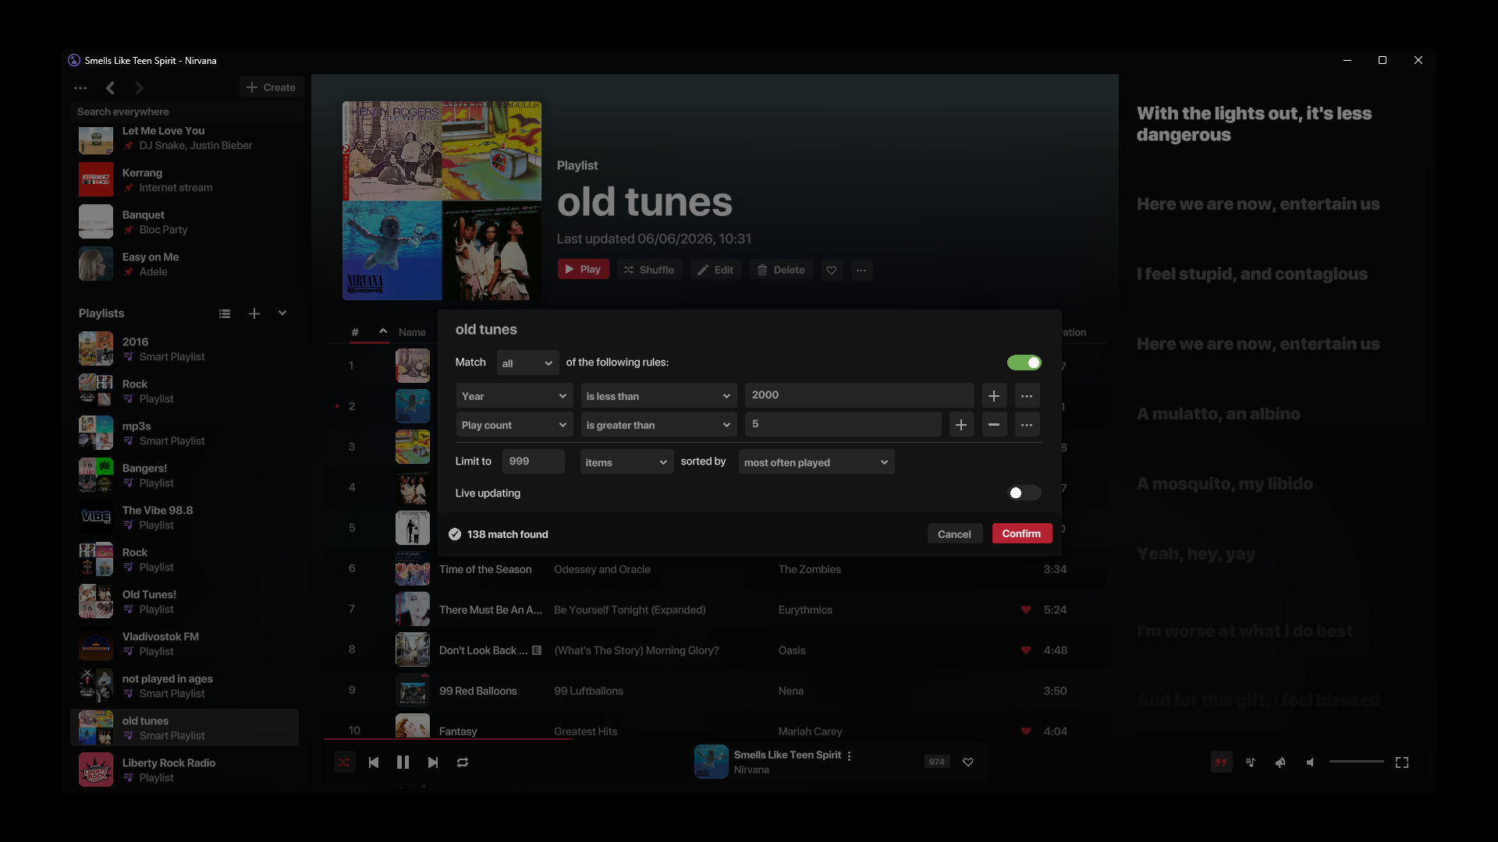Toggle Live updating switch
This screenshot has width=1498, height=842.
tap(1024, 493)
